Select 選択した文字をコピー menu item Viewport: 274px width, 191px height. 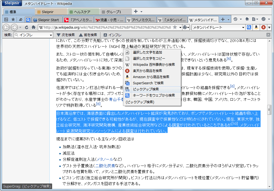(x=152, y=58)
